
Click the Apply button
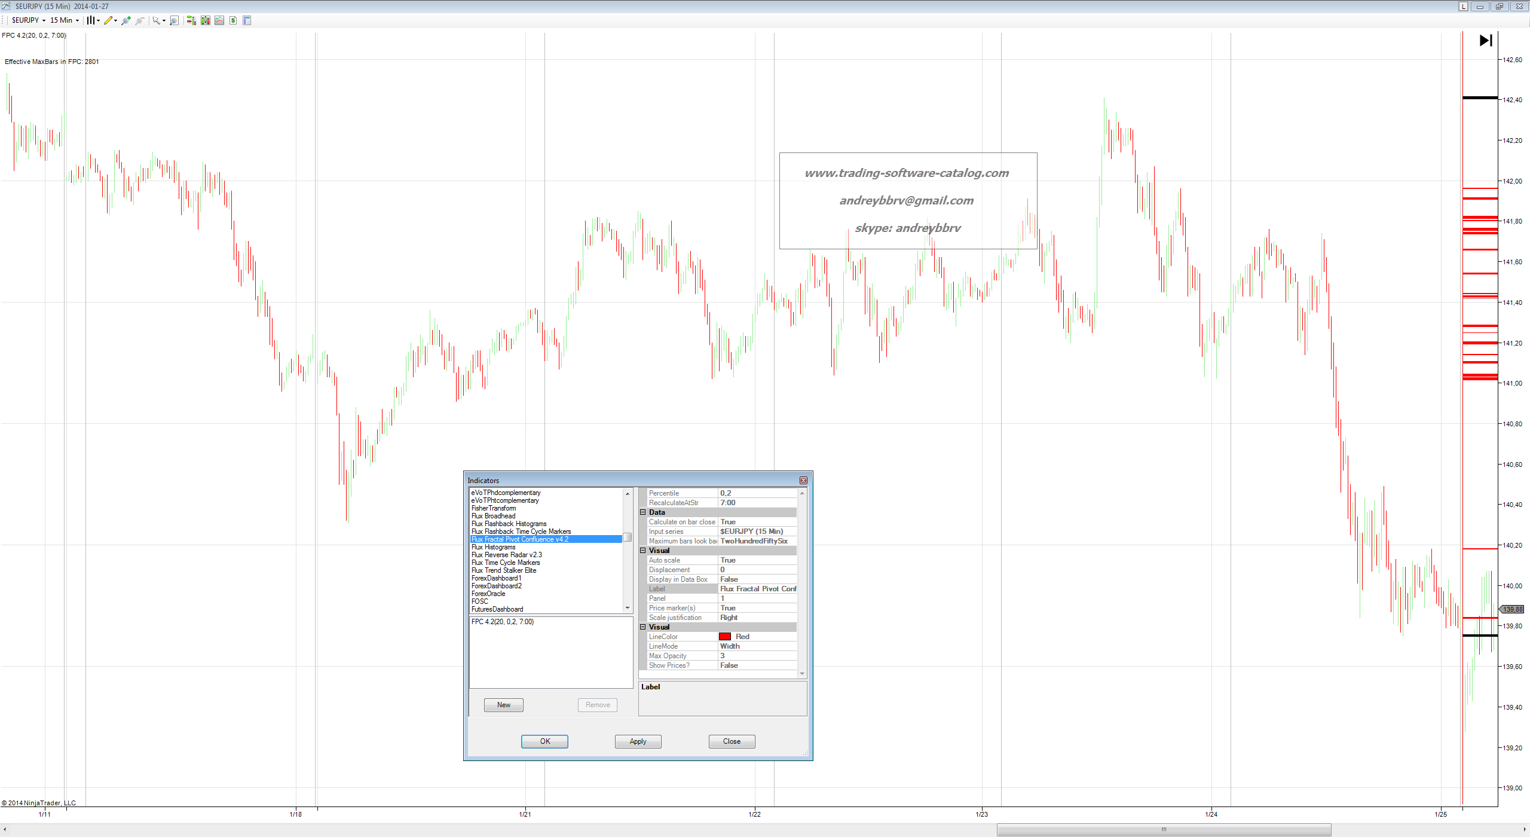click(x=638, y=741)
